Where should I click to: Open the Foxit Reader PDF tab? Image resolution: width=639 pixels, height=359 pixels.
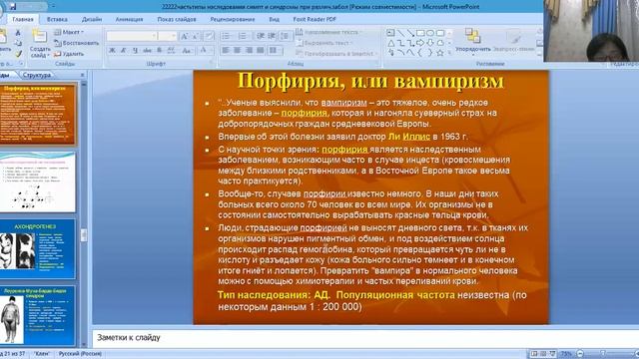(x=315, y=19)
